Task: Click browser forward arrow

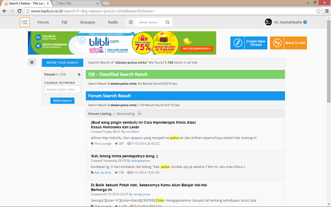Action: [x=12, y=11]
